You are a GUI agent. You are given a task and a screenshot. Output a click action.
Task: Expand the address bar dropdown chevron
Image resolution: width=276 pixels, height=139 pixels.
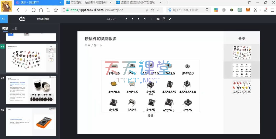point(158,10)
